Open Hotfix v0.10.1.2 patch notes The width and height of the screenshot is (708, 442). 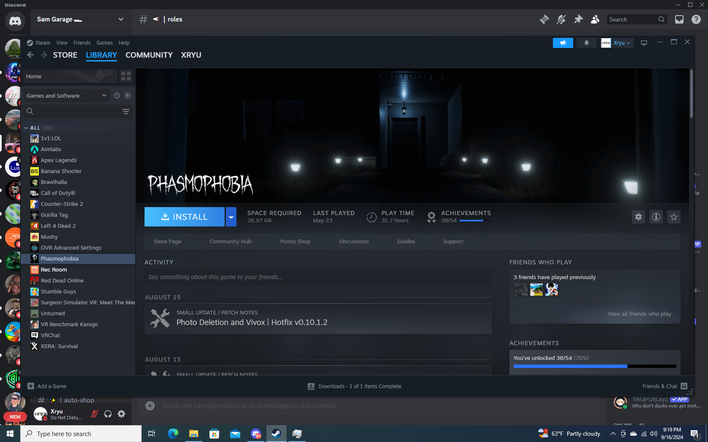pos(318,319)
